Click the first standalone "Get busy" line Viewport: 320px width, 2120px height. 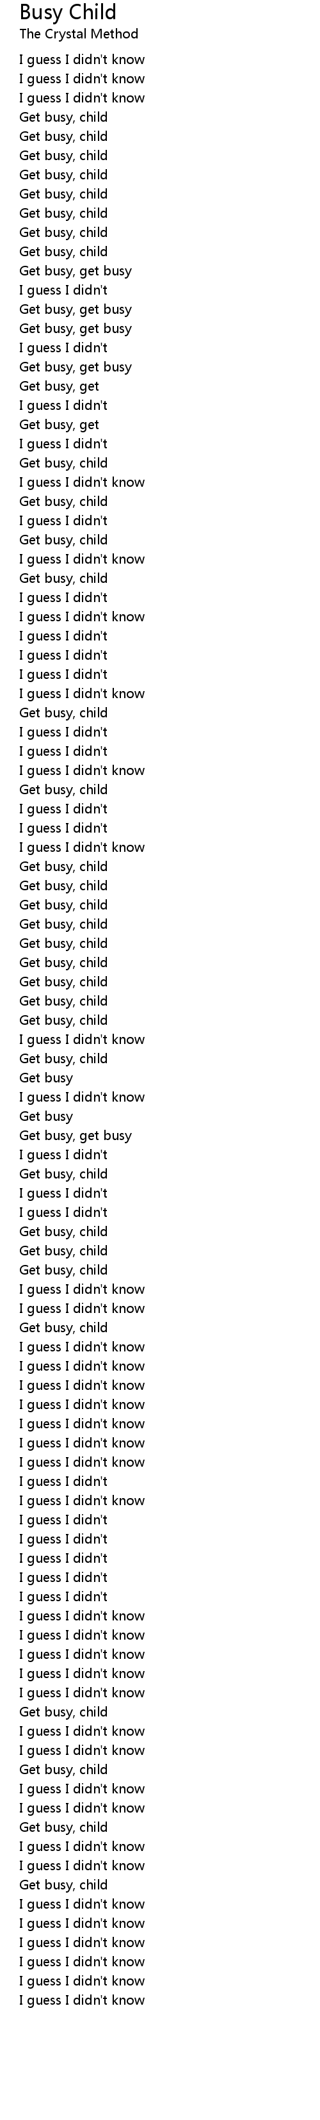(x=46, y=1078)
